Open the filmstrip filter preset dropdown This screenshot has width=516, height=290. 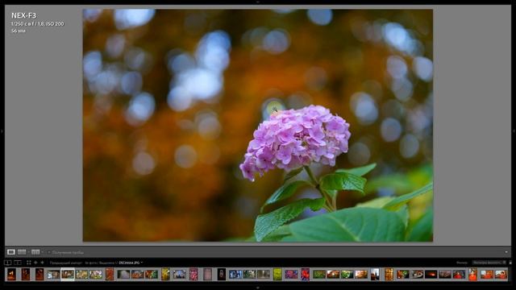489,263
